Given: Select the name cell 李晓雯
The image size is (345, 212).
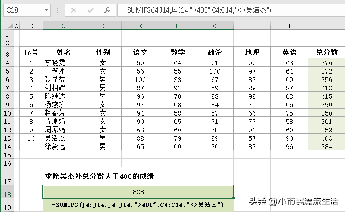Looking at the screenshot, I should pos(63,63).
